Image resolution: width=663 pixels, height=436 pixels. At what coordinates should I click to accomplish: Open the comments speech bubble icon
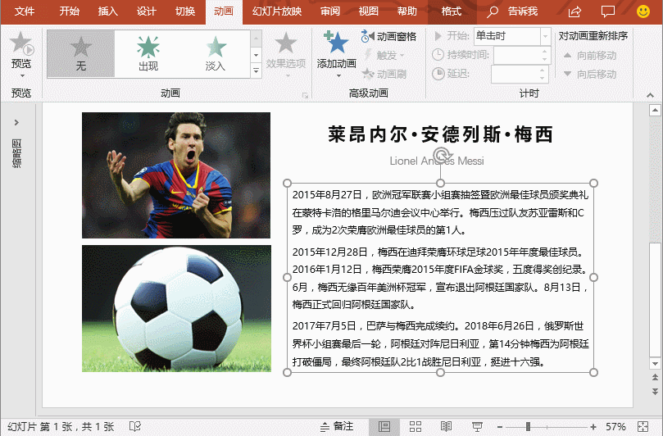[x=607, y=11]
